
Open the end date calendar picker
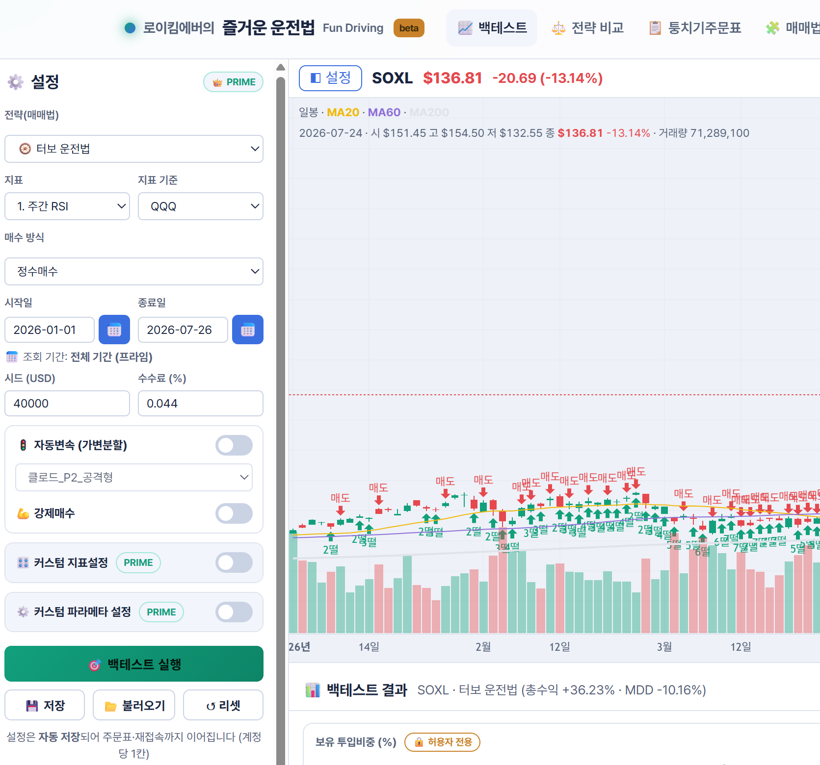[248, 330]
